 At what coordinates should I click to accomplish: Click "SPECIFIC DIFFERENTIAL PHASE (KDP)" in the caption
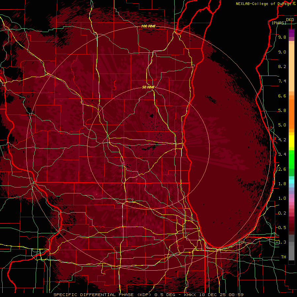click(103, 295)
